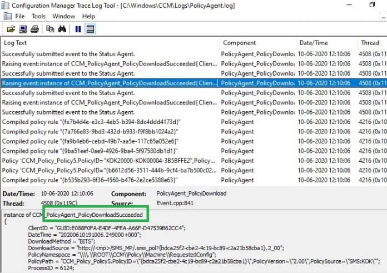Select row 'Compiled policy rule {7a766e83-9bd3...'
387x273 pixels.
point(194,132)
